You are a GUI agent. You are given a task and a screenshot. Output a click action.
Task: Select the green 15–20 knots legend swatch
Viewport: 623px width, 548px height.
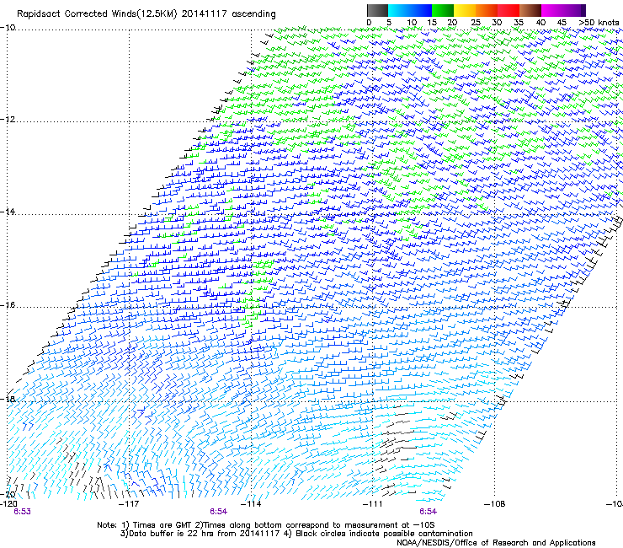443,10
